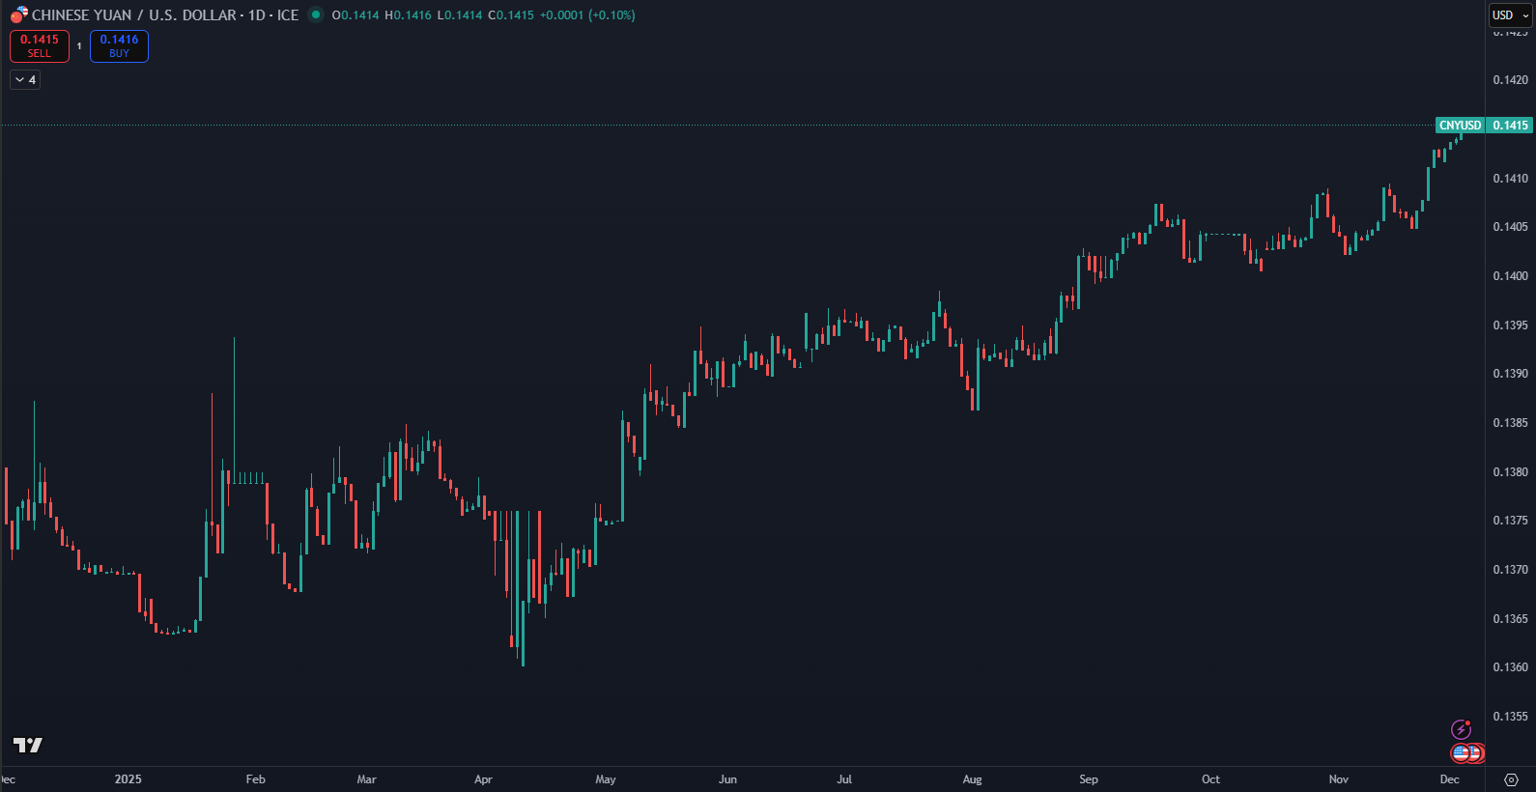Open the USD currency dropdown

[1510, 15]
